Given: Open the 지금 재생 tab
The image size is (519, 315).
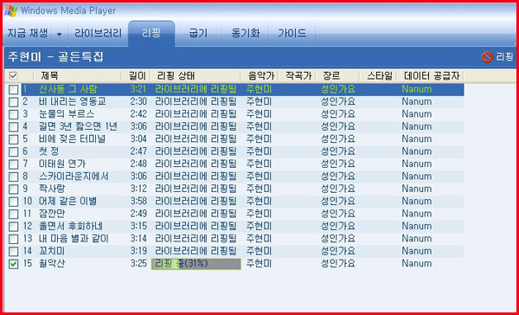Looking at the screenshot, I should (28, 34).
